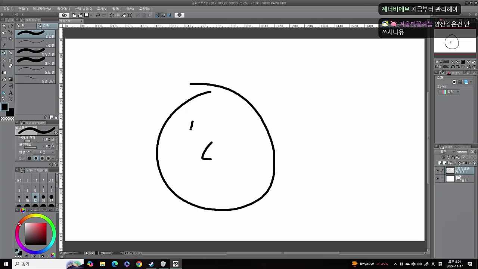Toggle visibility of layer 레이어 1
The height and width of the screenshot is (269, 478).
437,171
